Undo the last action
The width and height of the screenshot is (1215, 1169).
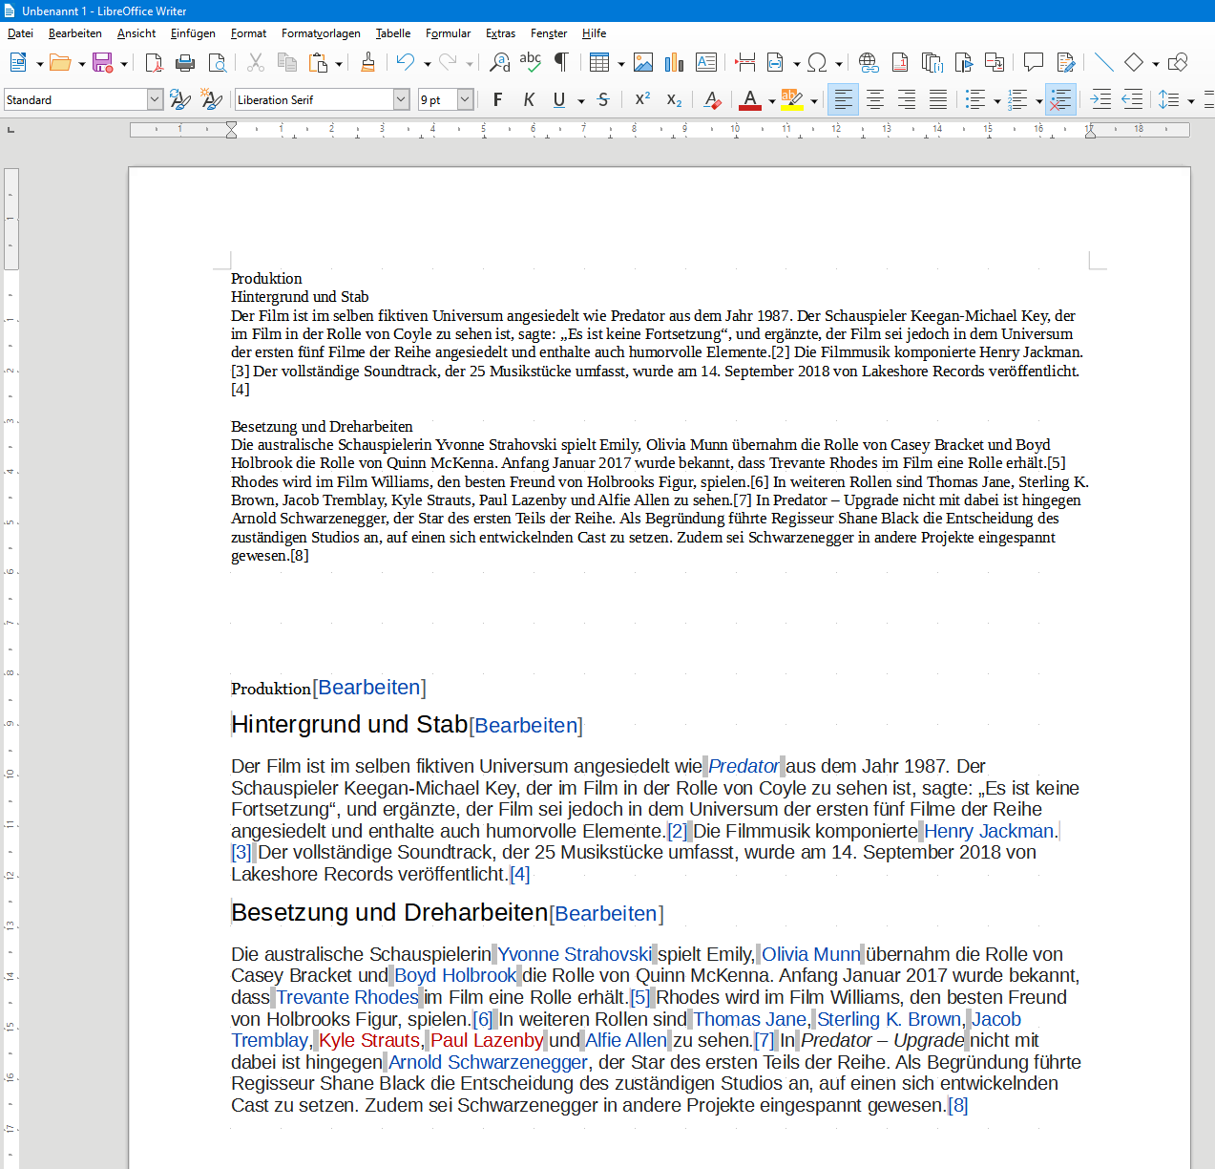point(406,63)
